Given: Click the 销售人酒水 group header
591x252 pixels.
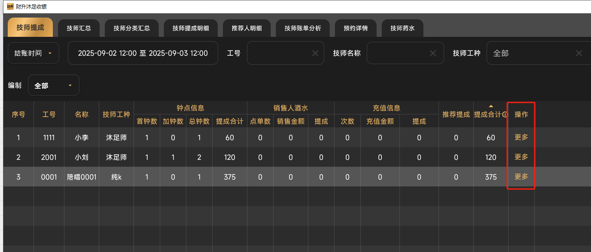Looking at the screenshot, I should 291,108.
